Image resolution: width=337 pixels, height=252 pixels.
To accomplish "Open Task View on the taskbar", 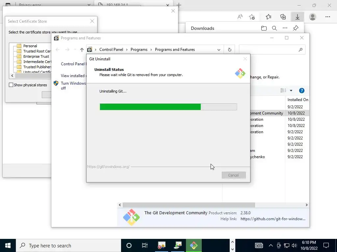I will point(145,245).
